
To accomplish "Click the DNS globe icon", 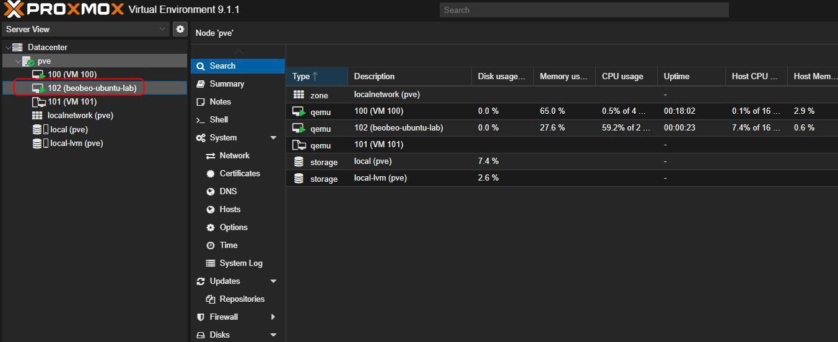I will 211,192.
